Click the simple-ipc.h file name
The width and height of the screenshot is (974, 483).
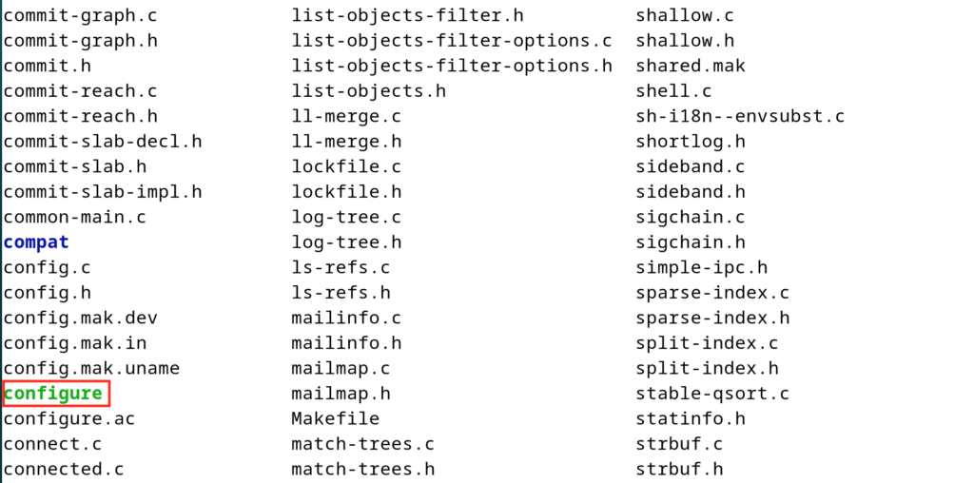coord(701,267)
